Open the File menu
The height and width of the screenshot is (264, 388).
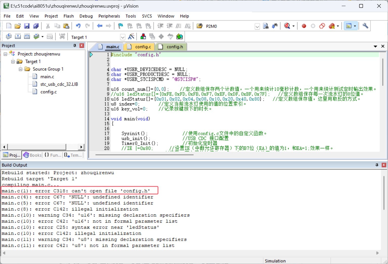7,16
